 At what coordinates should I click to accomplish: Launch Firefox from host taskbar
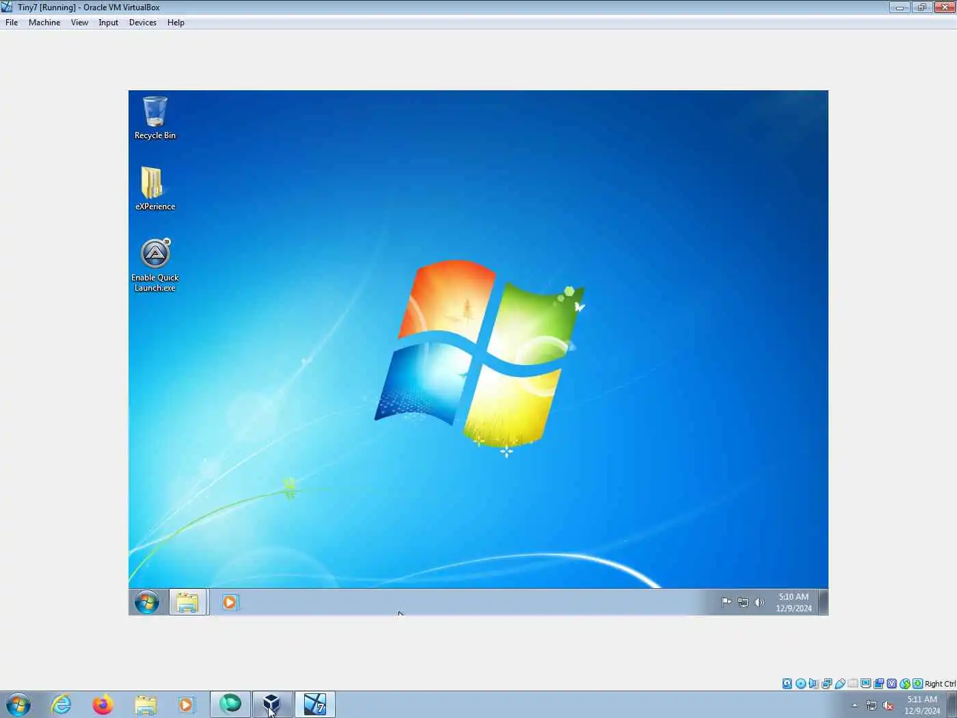click(103, 704)
